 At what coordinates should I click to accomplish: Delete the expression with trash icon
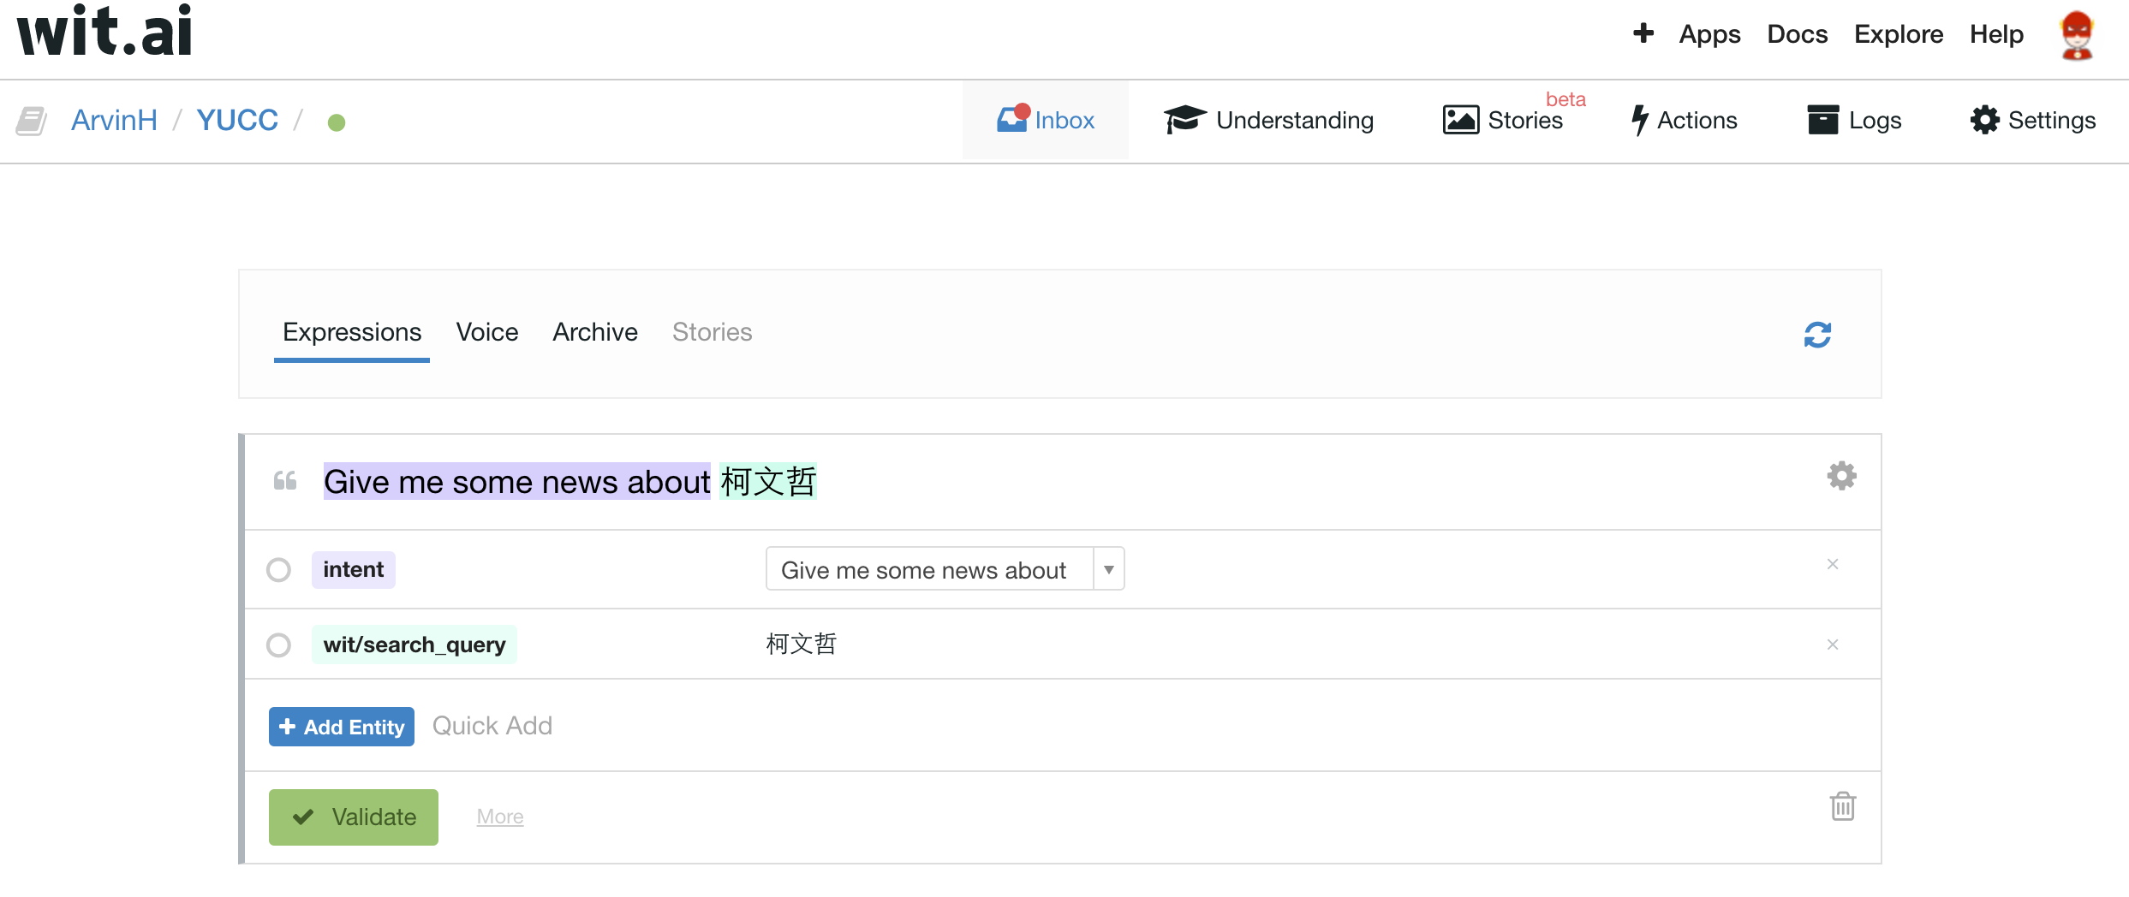click(x=1843, y=805)
